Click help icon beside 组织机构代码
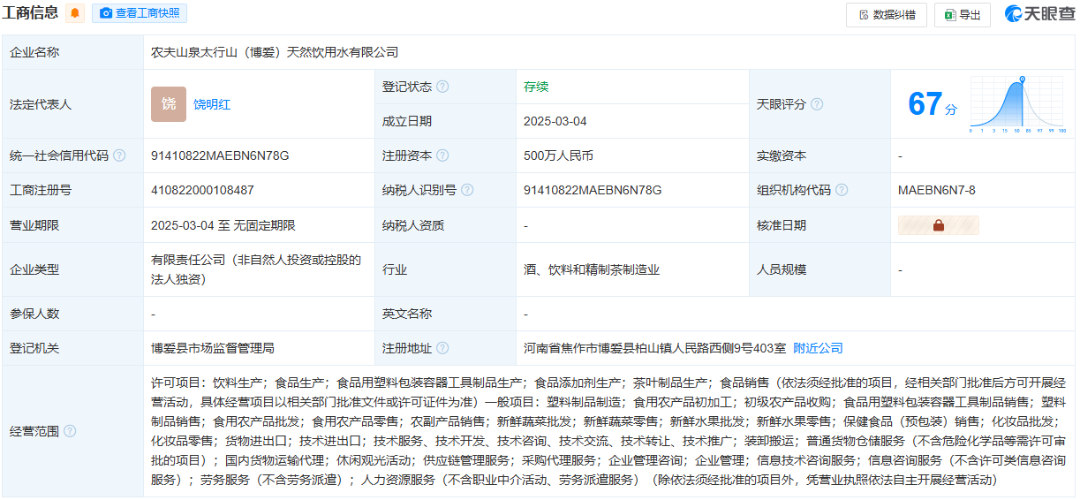The image size is (1080, 500). [842, 190]
